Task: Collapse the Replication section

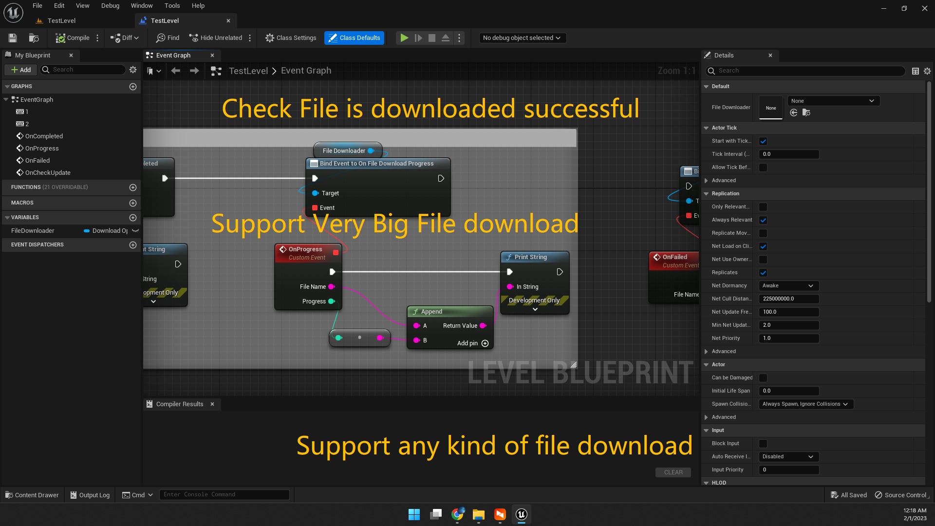Action: tap(706, 194)
